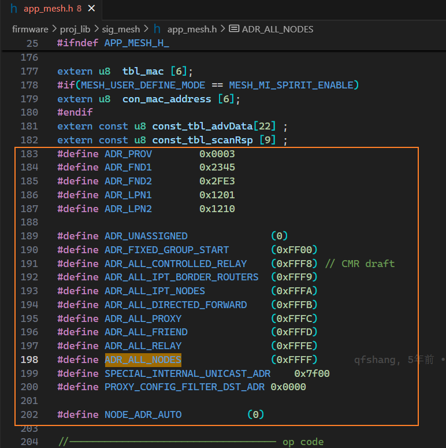The image size is (446, 448).
Task: Click the ADR_PROV macro name
Action: [x=128, y=154]
